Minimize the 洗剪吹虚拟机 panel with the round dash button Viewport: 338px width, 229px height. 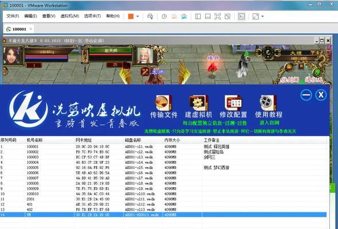point(306,95)
